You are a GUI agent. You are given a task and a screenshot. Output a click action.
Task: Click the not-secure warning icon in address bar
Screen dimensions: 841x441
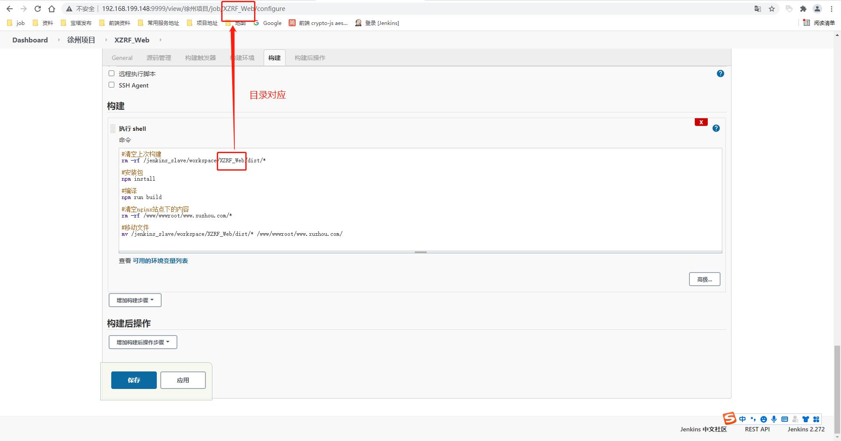point(69,9)
